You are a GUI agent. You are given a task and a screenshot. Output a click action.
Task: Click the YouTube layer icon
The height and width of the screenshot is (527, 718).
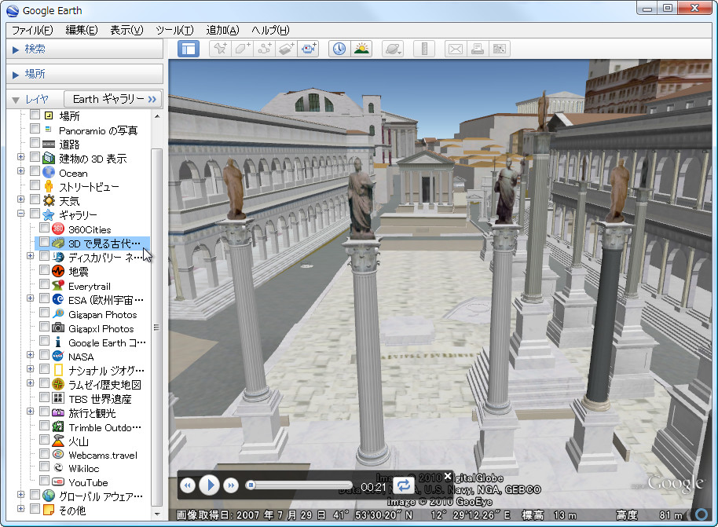pos(58,481)
